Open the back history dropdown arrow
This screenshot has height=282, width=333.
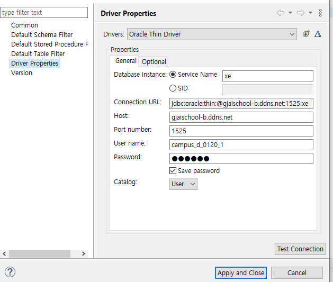pyautogui.click(x=290, y=13)
